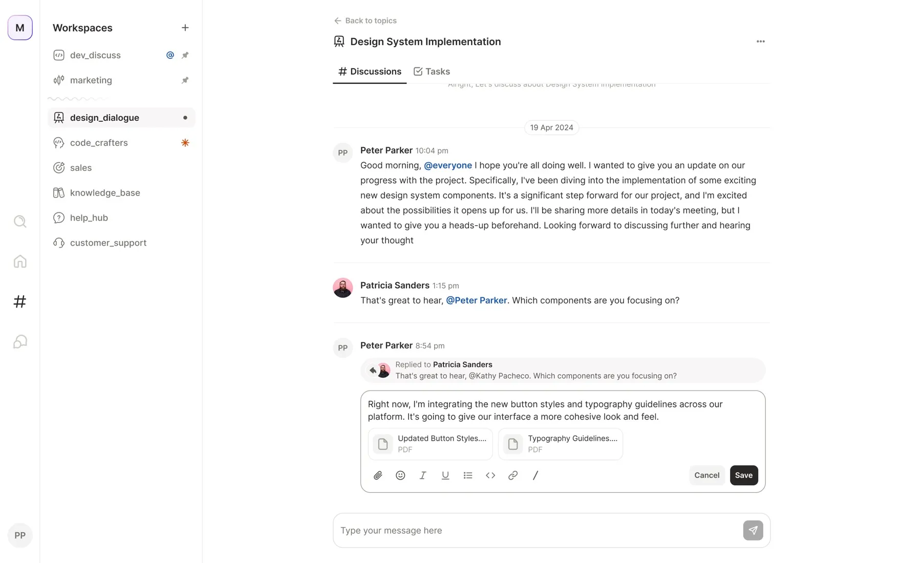Insert code block icon

point(490,475)
